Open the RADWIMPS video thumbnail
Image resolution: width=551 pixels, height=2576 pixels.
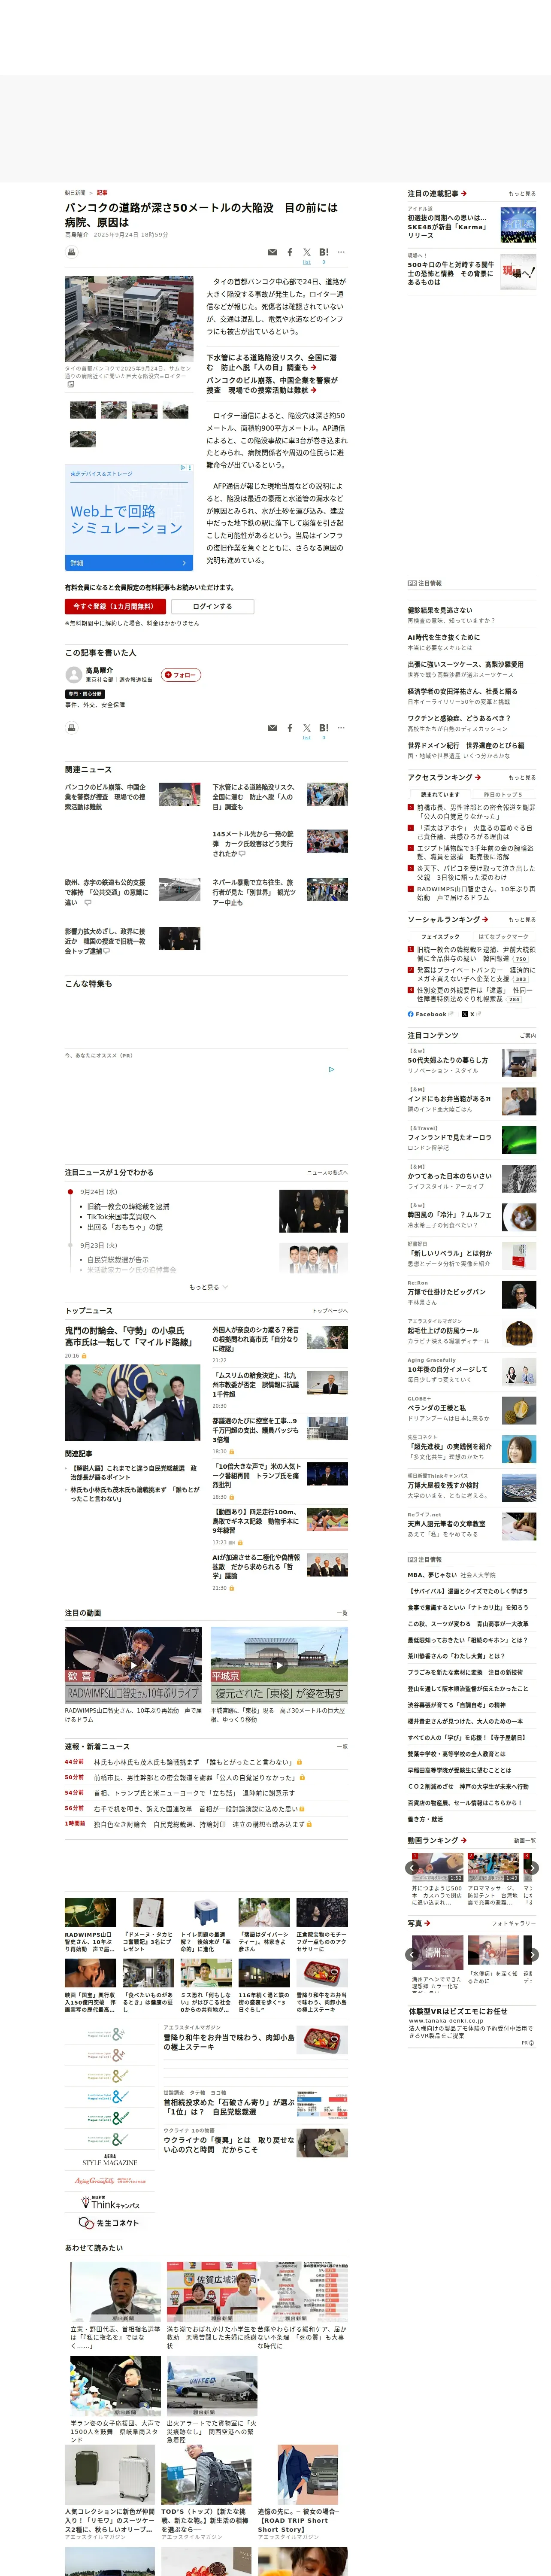133,1665
